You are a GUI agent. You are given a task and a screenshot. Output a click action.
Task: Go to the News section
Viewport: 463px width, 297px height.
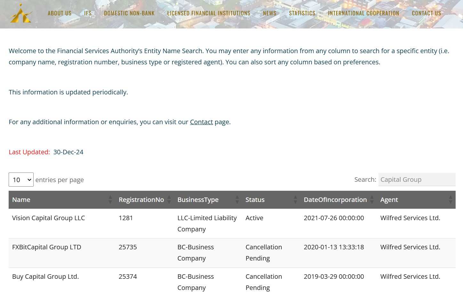(269, 13)
